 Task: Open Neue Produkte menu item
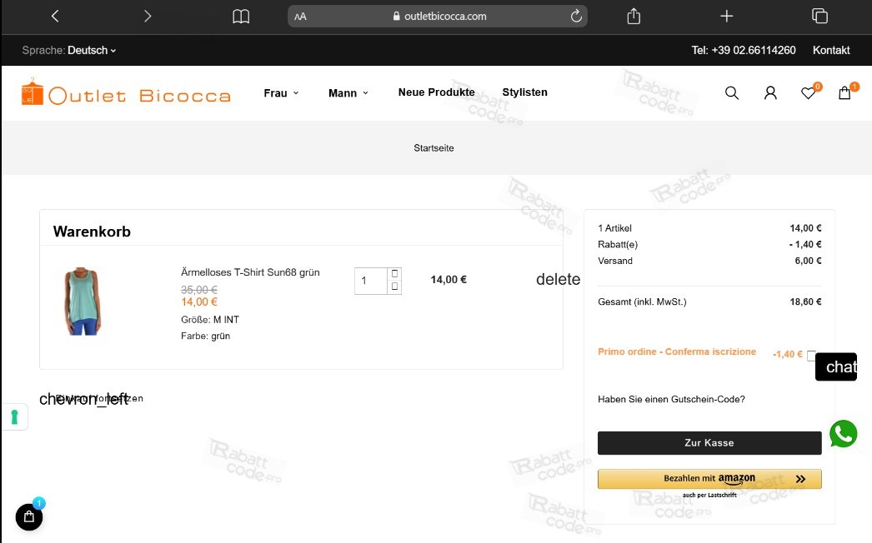click(x=437, y=92)
